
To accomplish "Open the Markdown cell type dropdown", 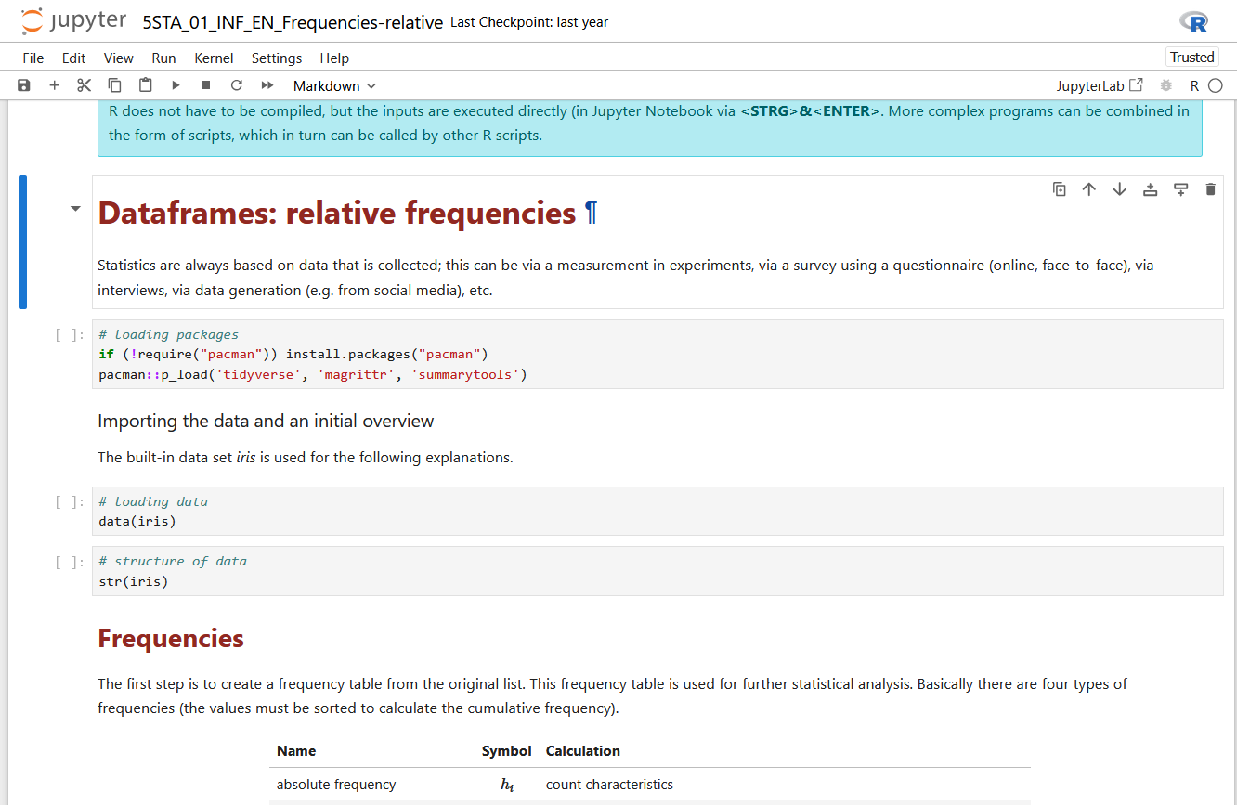I will [334, 85].
